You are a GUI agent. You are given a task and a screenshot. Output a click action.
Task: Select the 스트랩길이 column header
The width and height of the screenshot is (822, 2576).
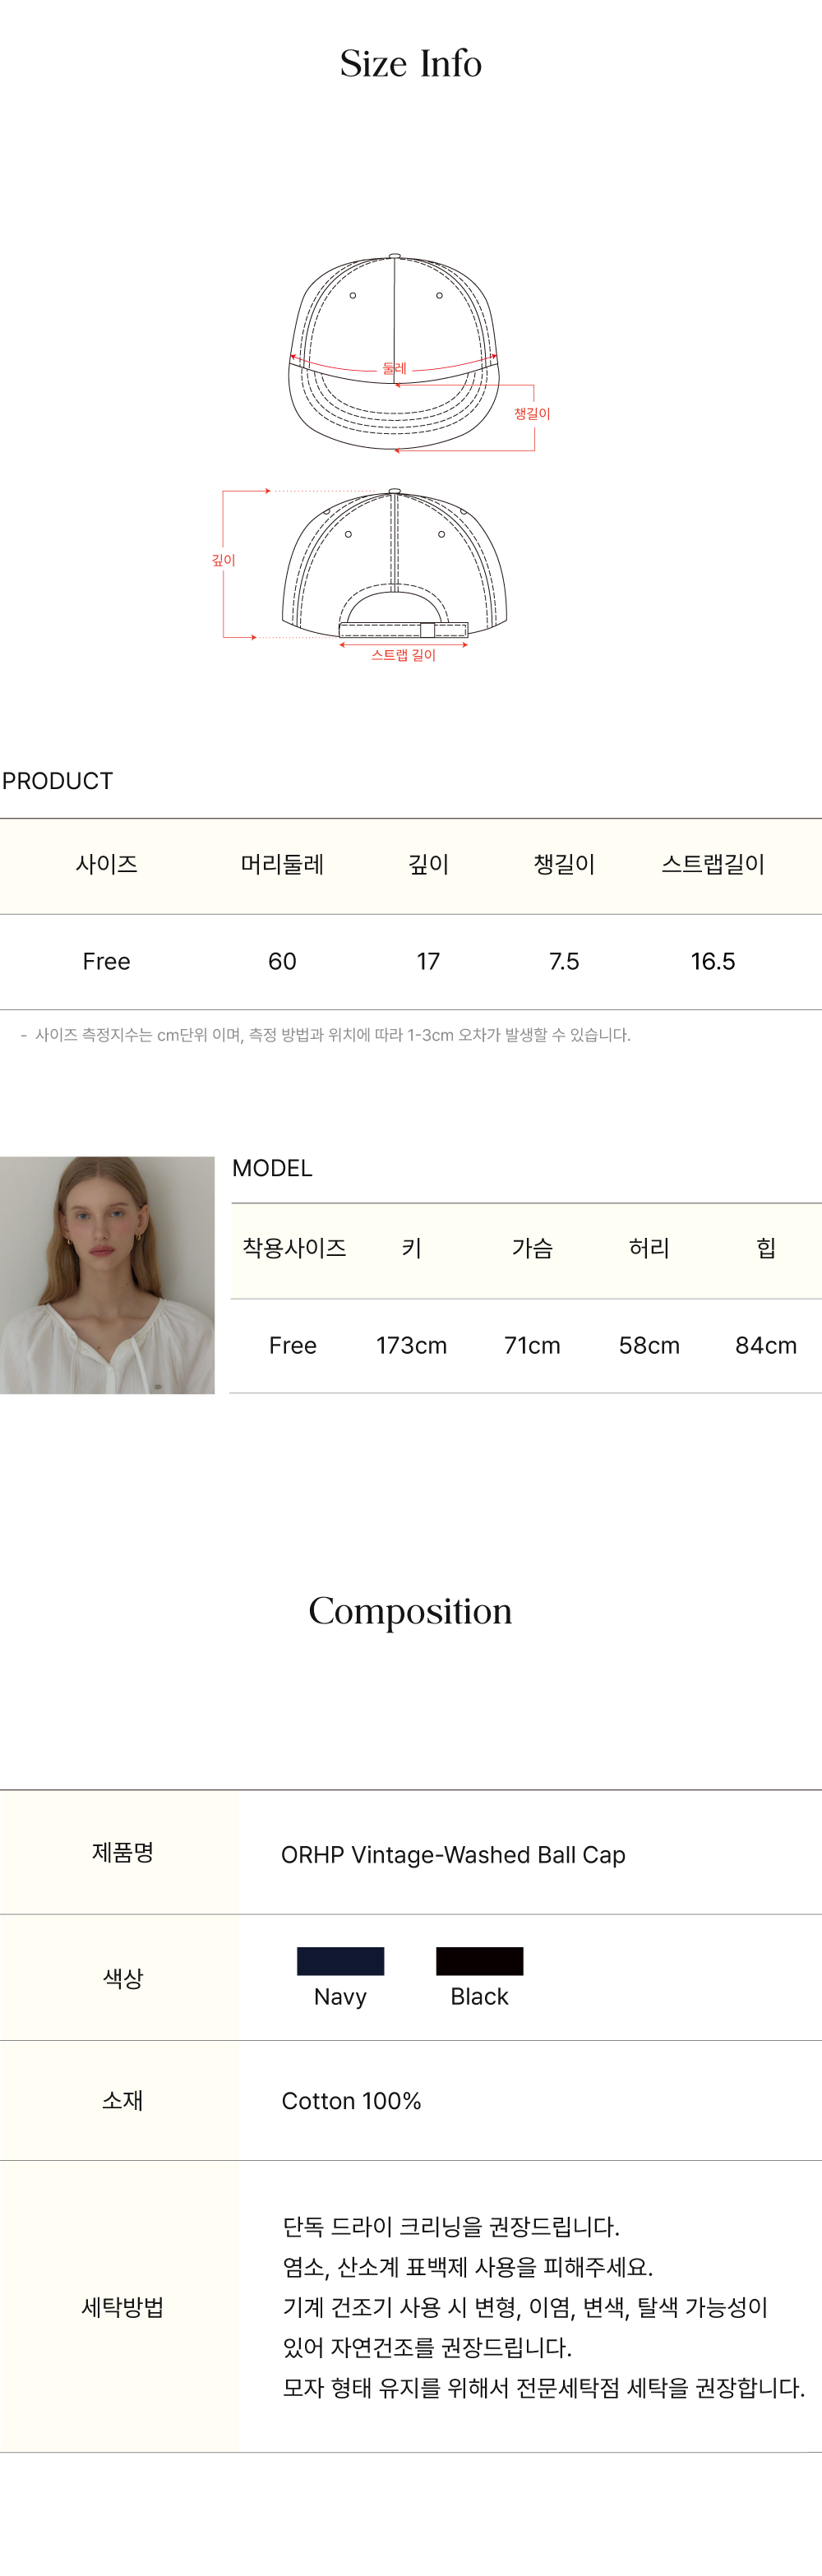coord(713,865)
